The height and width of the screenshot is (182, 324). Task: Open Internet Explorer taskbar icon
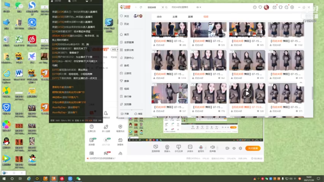pyautogui.click(x=29, y=179)
